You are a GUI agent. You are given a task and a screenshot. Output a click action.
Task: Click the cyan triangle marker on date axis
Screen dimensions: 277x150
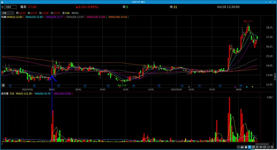click(x=247, y=87)
